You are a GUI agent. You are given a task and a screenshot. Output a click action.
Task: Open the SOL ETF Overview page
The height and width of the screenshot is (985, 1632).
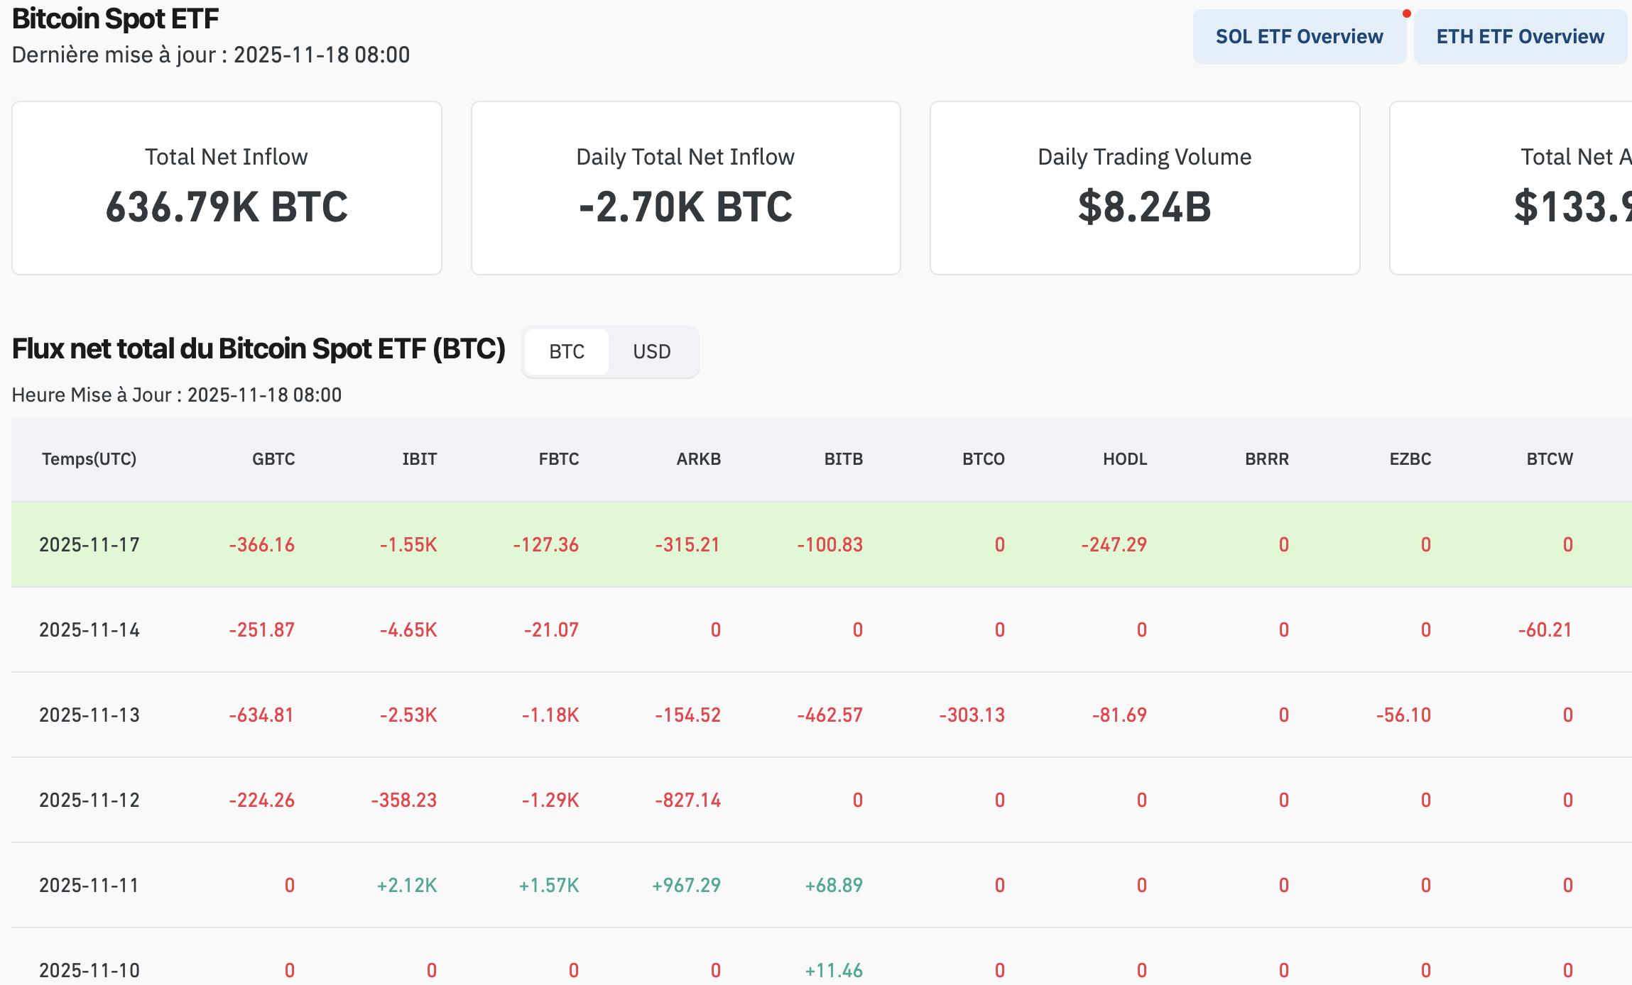pyautogui.click(x=1299, y=37)
